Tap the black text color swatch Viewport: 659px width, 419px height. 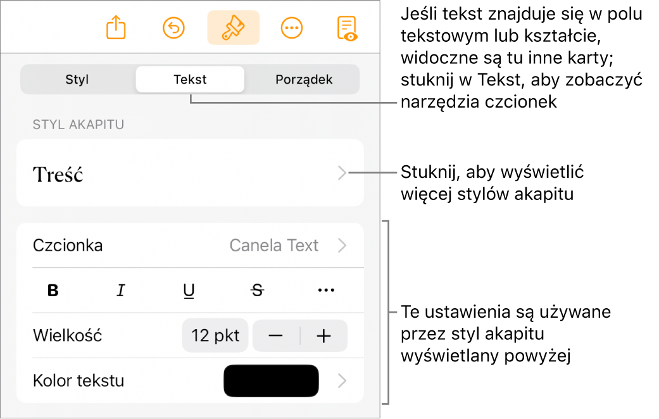click(271, 381)
